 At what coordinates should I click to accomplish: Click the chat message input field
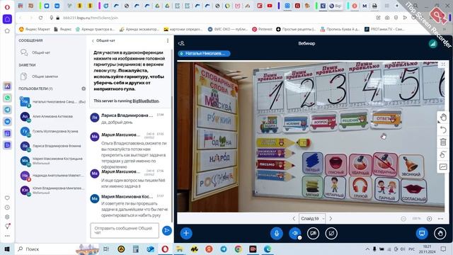125,230
